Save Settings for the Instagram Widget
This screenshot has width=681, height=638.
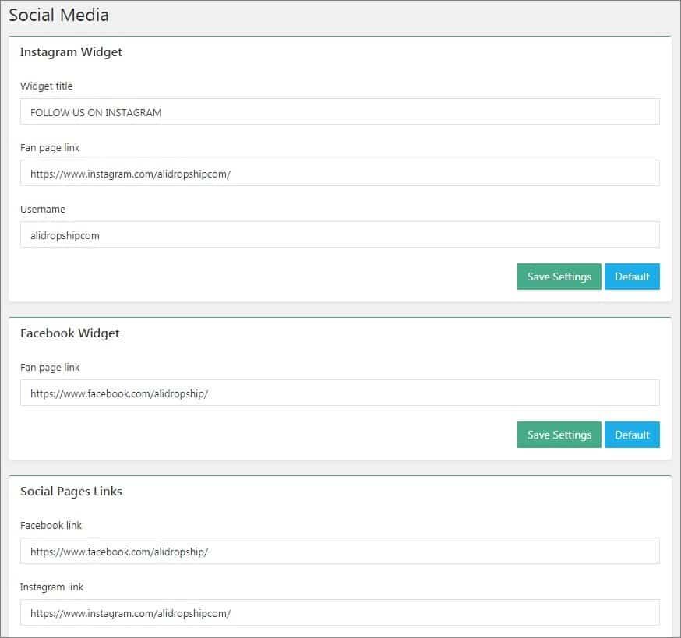pyautogui.click(x=559, y=277)
